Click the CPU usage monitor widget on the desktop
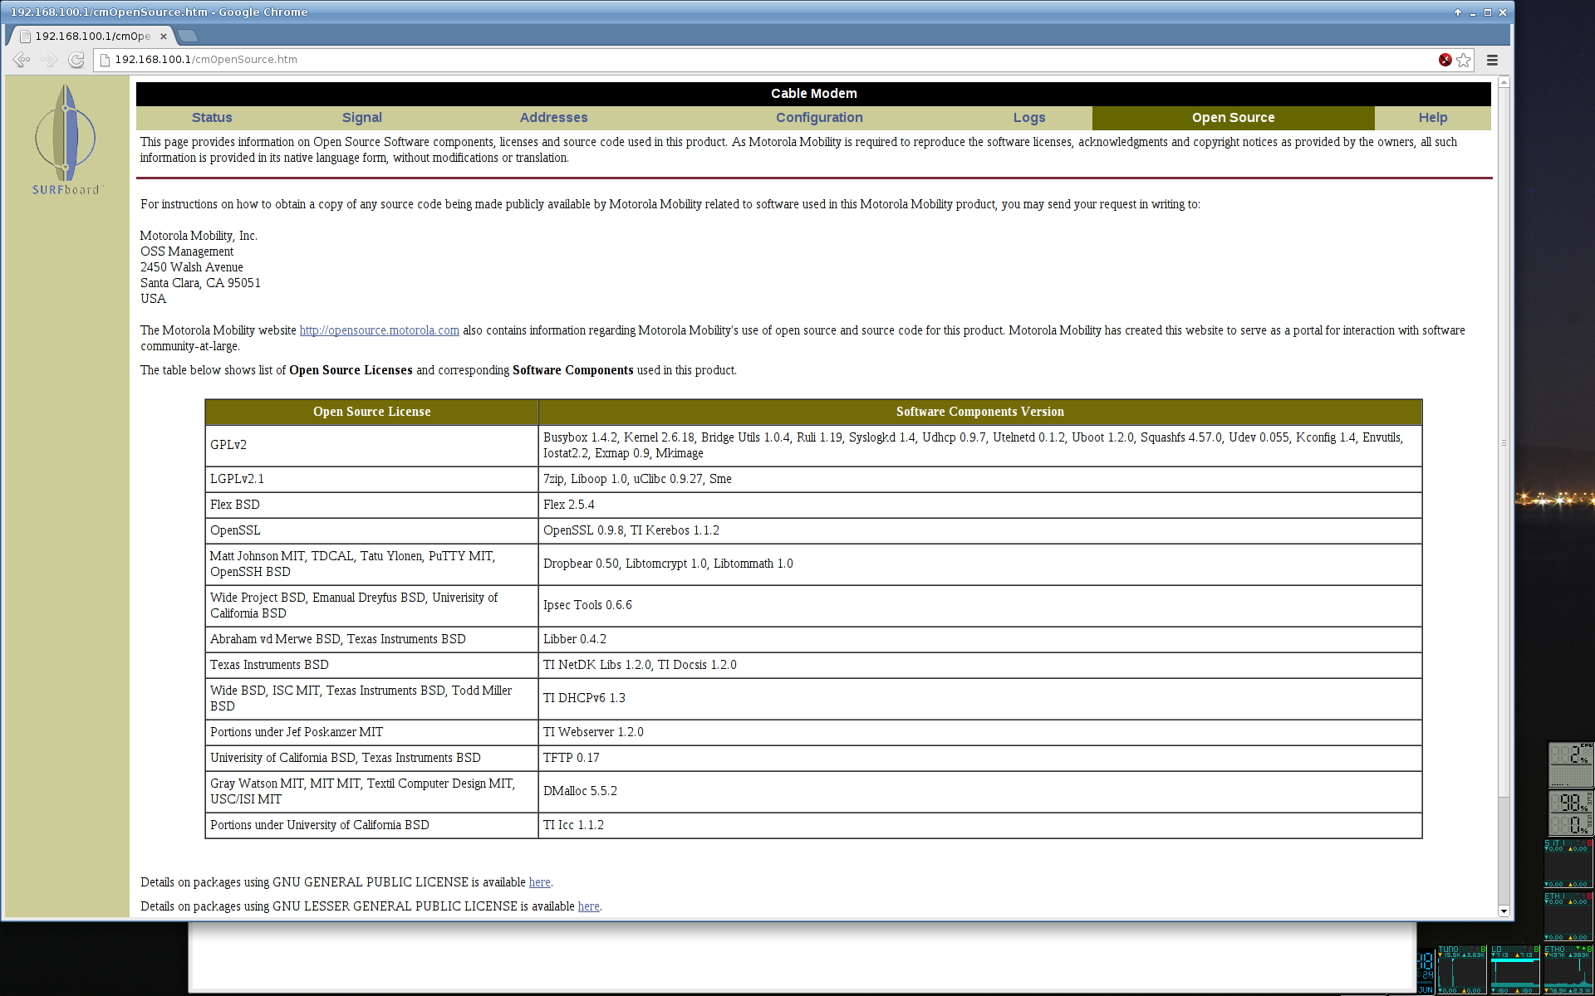 1570,764
